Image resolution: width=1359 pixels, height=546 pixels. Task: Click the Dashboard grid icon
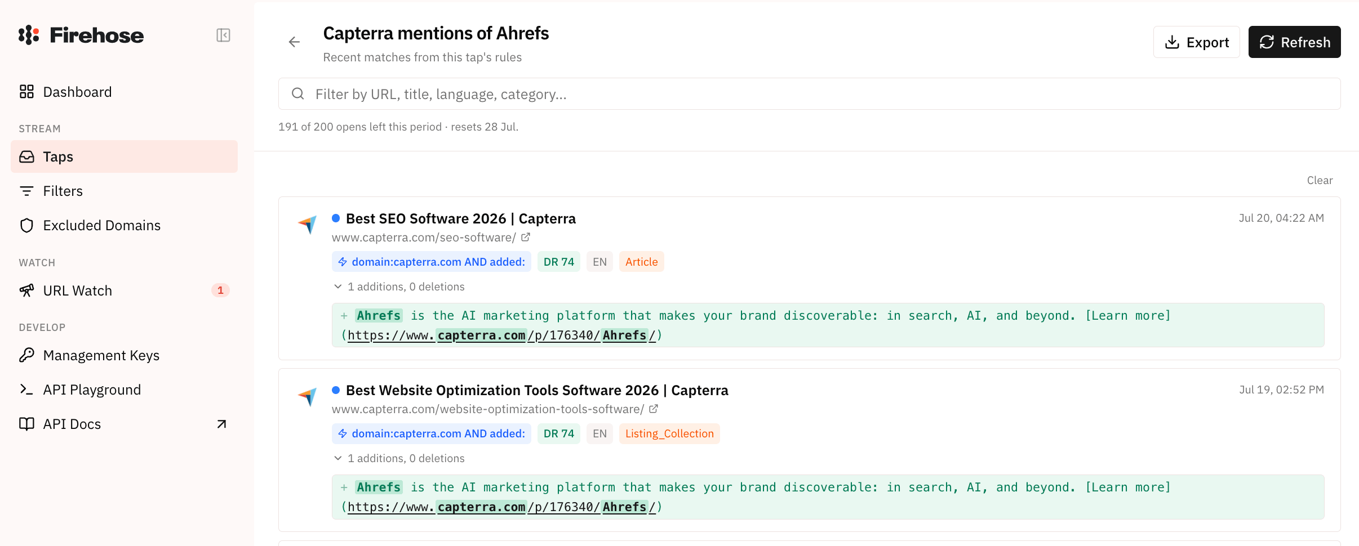[x=26, y=92]
